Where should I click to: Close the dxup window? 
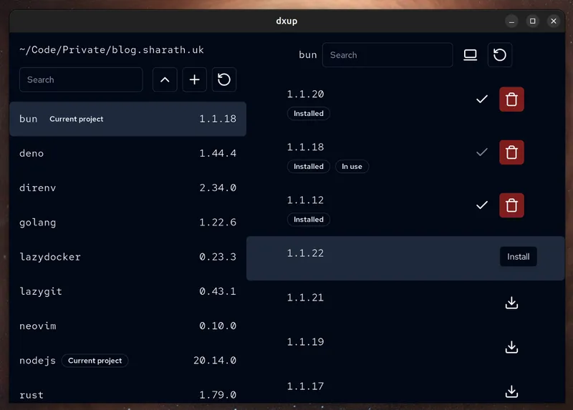[554, 21]
